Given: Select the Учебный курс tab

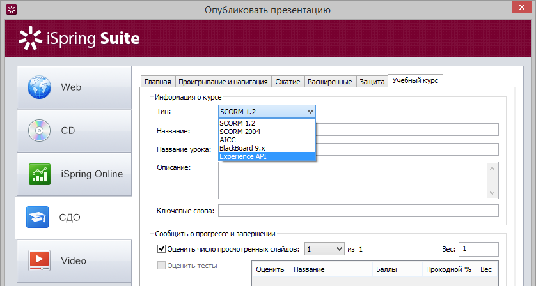Looking at the screenshot, I should click(415, 80).
